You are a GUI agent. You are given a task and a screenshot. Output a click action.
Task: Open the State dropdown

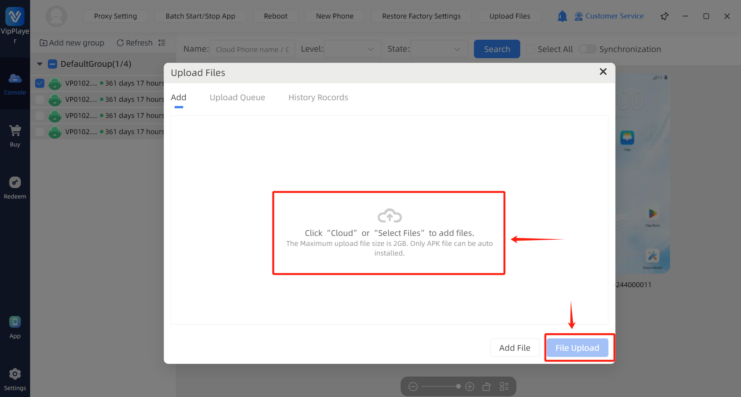point(439,49)
